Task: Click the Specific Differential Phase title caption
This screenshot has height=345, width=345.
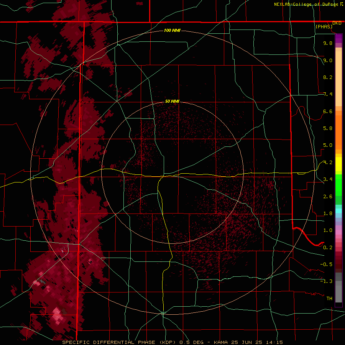Action: point(172,342)
